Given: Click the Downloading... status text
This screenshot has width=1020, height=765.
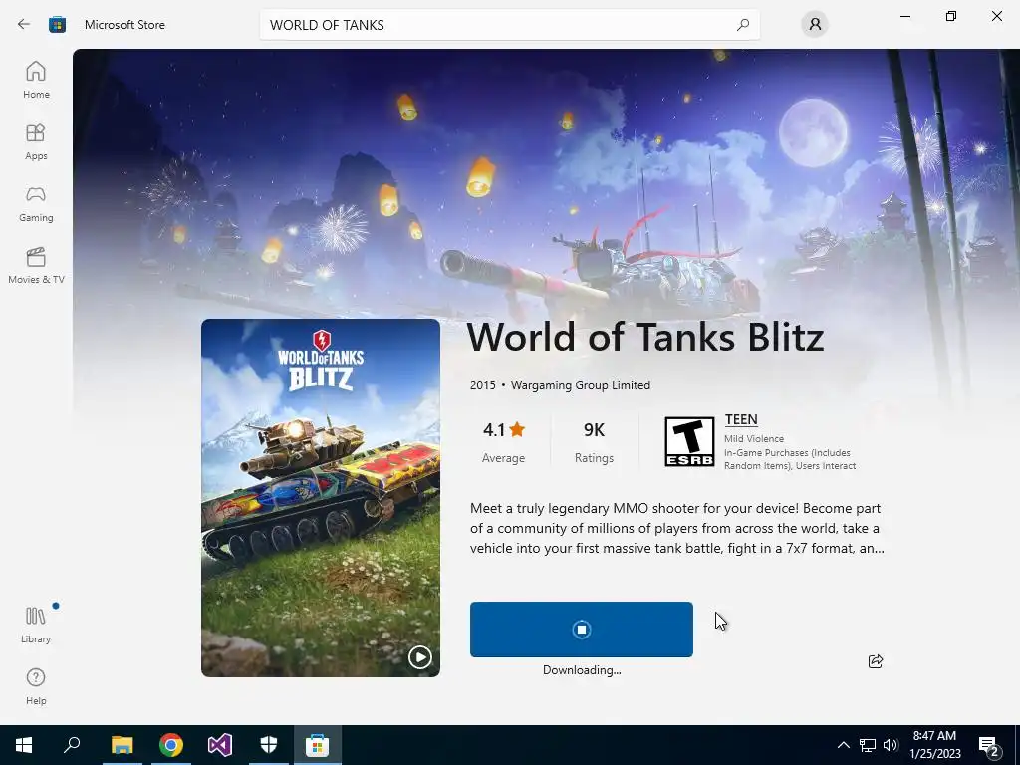Looking at the screenshot, I should (582, 670).
